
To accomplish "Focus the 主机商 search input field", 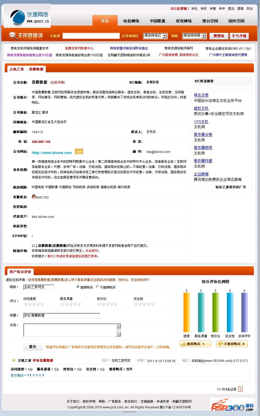I will tap(91, 36).
